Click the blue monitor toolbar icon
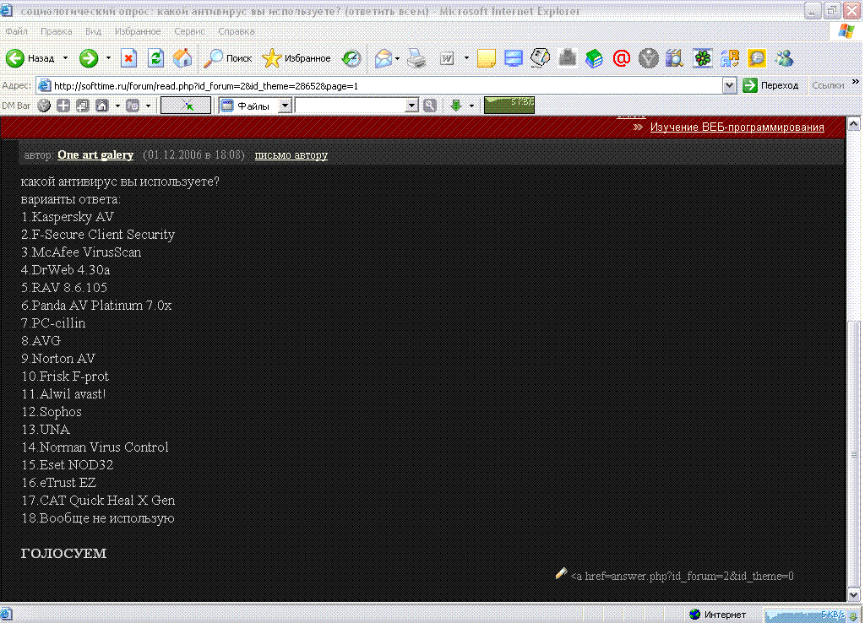The image size is (865, 623). pyautogui.click(x=513, y=58)
